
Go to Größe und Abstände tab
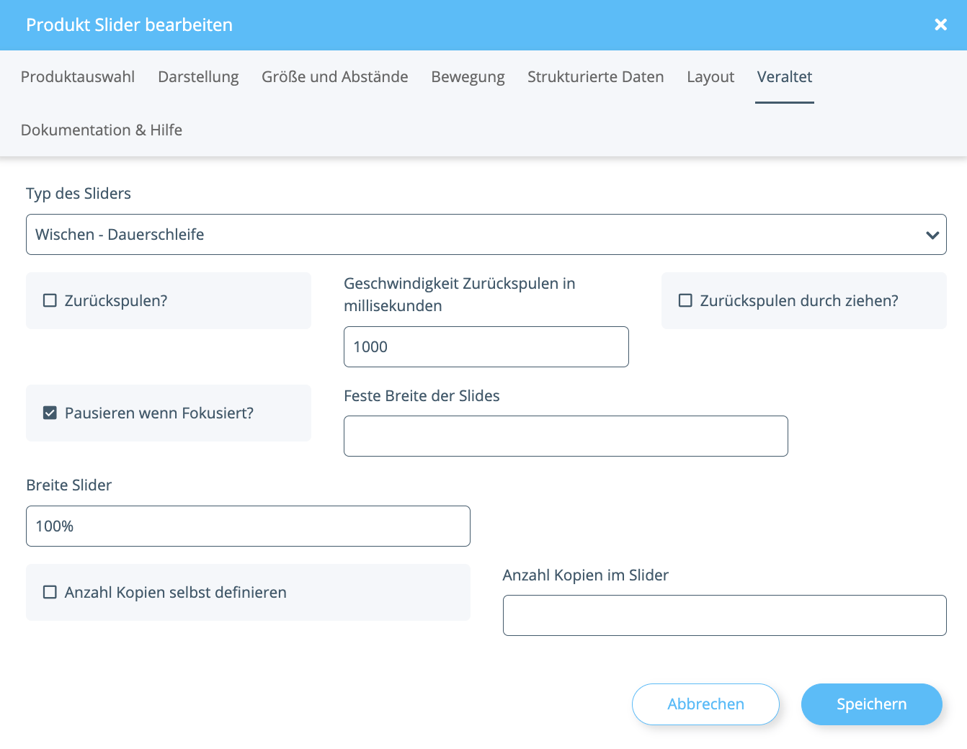(x=335, y=77)
